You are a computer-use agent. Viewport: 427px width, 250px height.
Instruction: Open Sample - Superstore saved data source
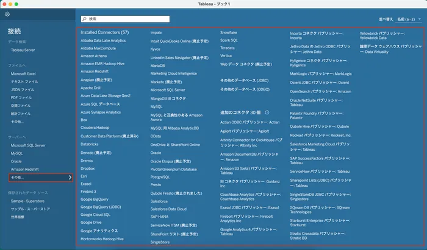click(27, 201)
